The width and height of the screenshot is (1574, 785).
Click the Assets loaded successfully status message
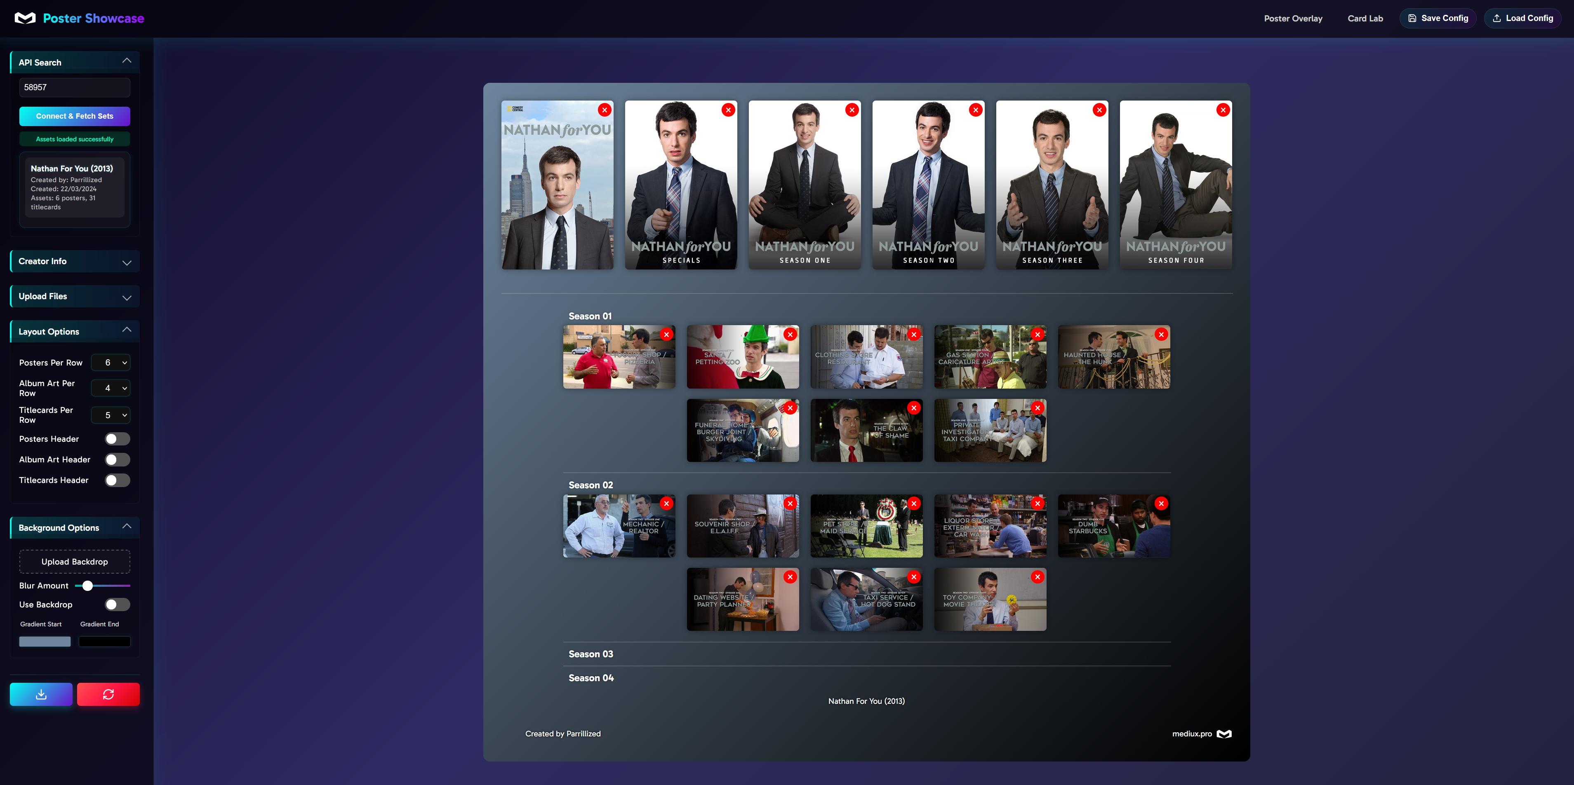75,139
